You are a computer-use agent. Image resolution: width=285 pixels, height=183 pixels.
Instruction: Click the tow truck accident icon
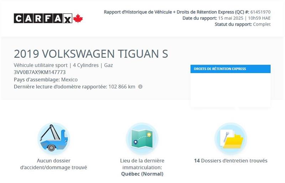point(54,138)
